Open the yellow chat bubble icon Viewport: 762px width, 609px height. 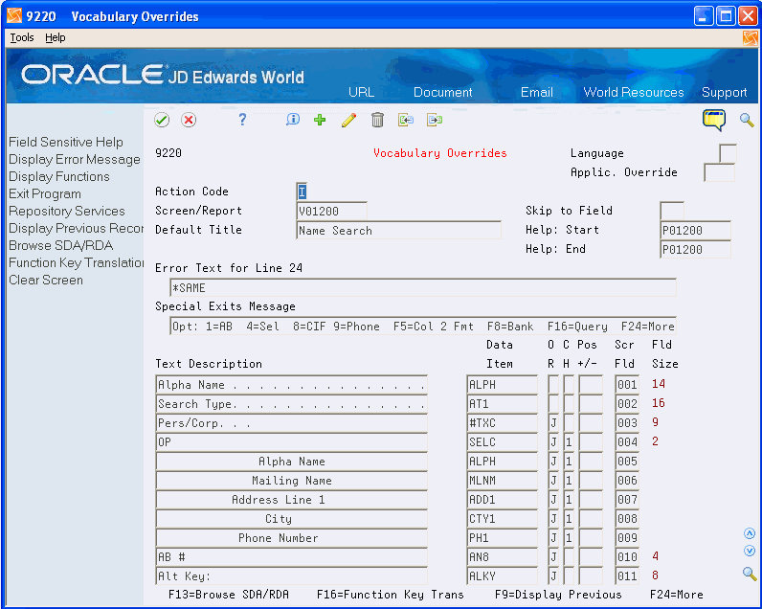[x=714, y=120]
